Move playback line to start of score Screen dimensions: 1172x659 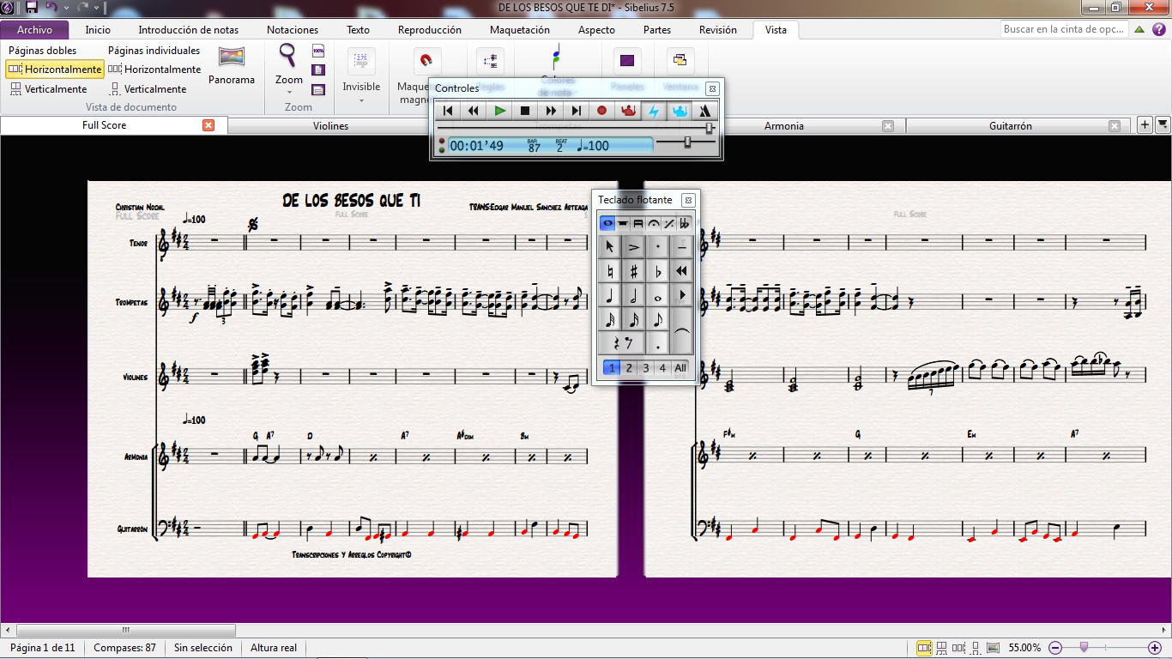(x=448, y=111)
